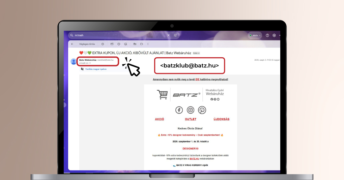Open the OUTLET link

point(191,119)
